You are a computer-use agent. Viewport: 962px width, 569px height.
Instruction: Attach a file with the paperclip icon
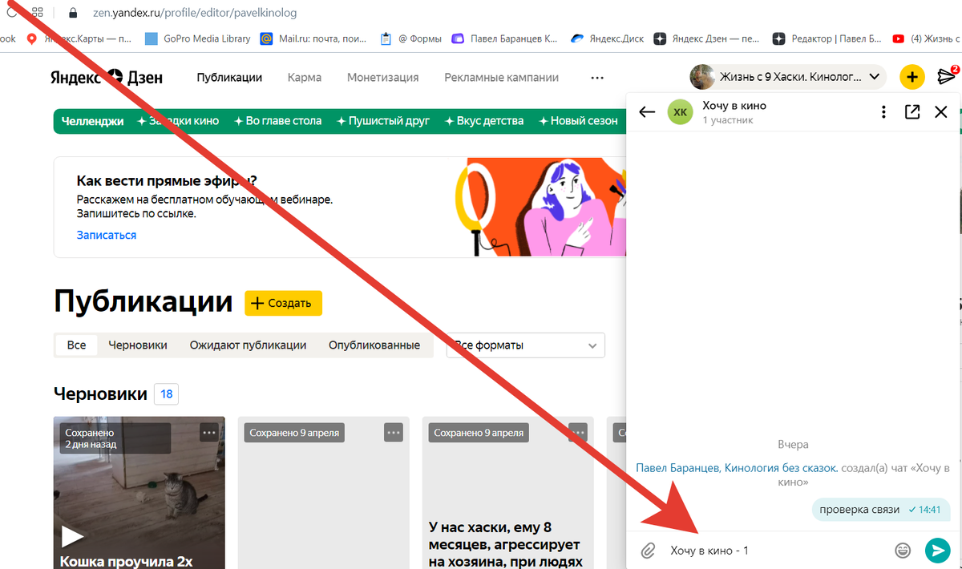click(649, 550)
